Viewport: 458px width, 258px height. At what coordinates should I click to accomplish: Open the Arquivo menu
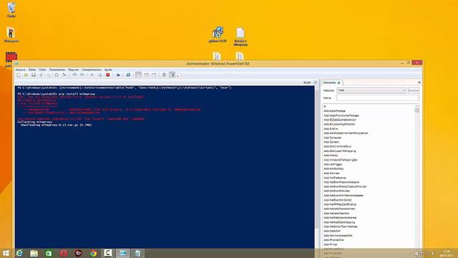pyautogui.click(x=21, y=70)
